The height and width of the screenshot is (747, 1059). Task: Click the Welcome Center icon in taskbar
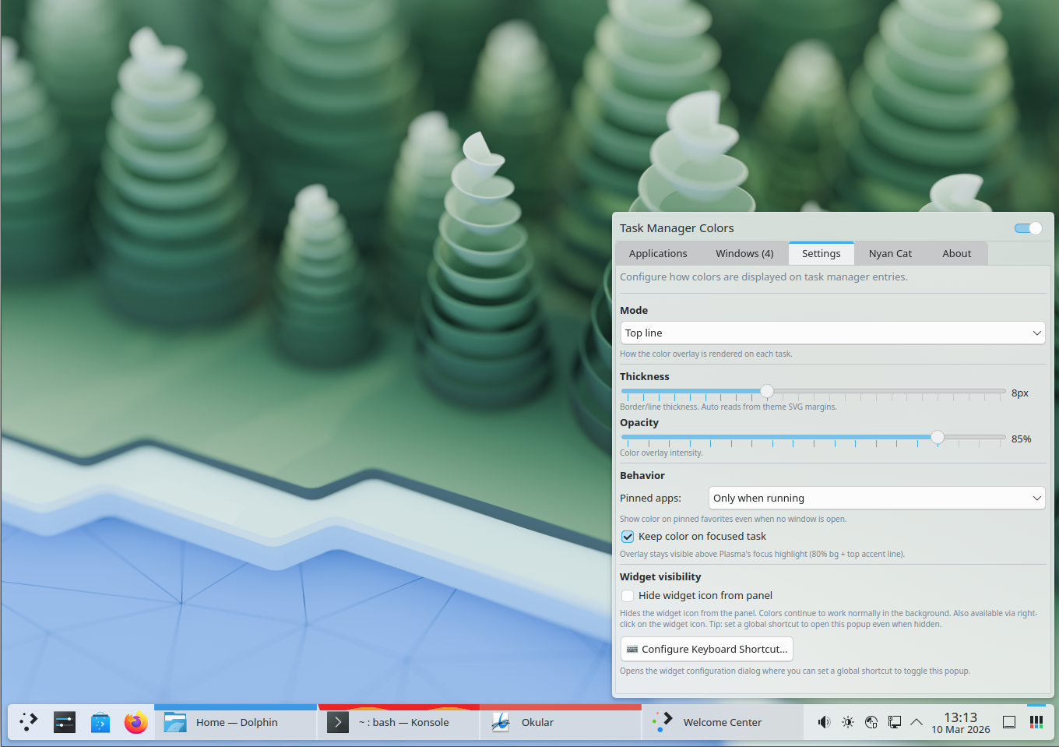[662, 722]
